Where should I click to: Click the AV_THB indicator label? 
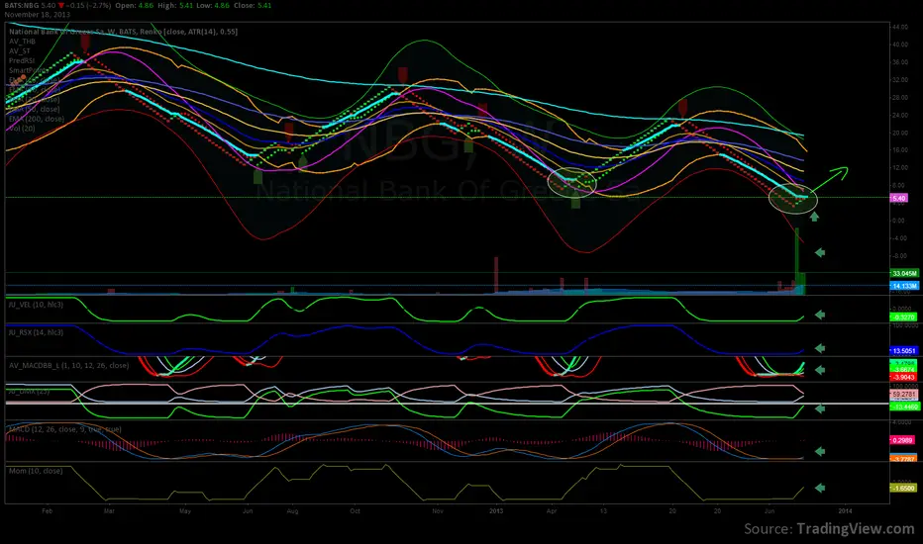tap(23, 42)
